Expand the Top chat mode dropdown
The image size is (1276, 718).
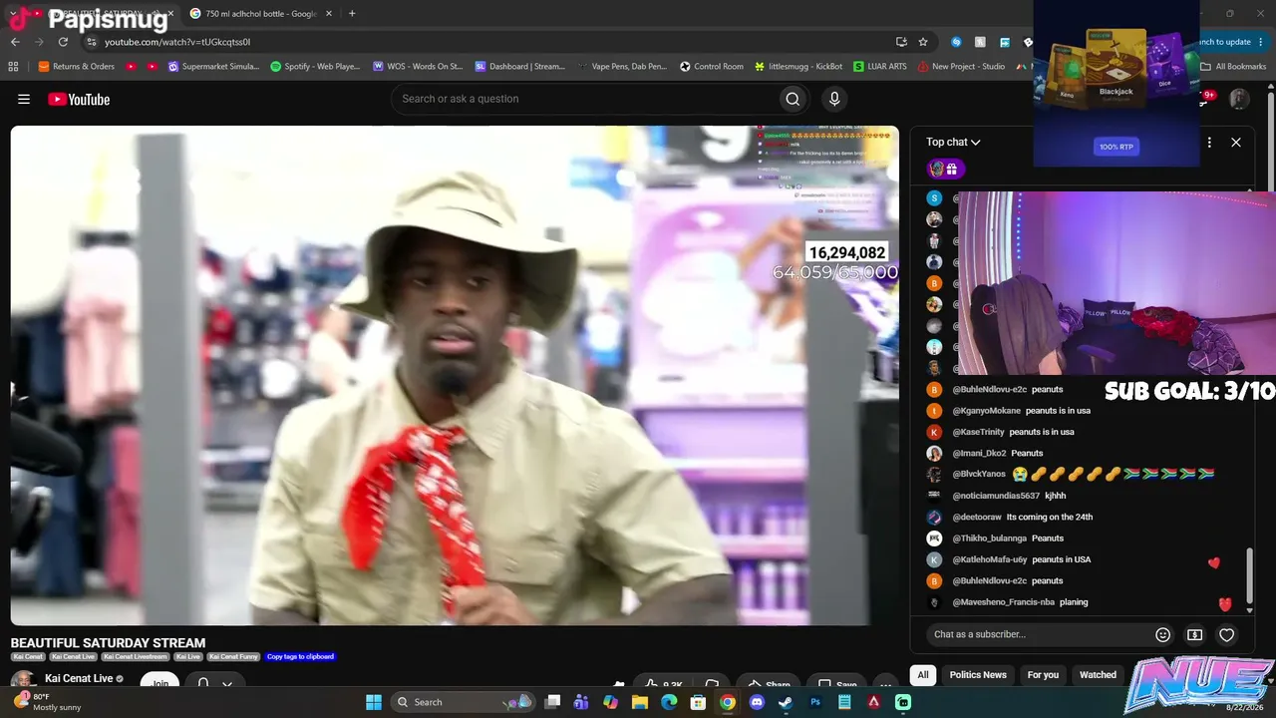click(x=953, y=143)
